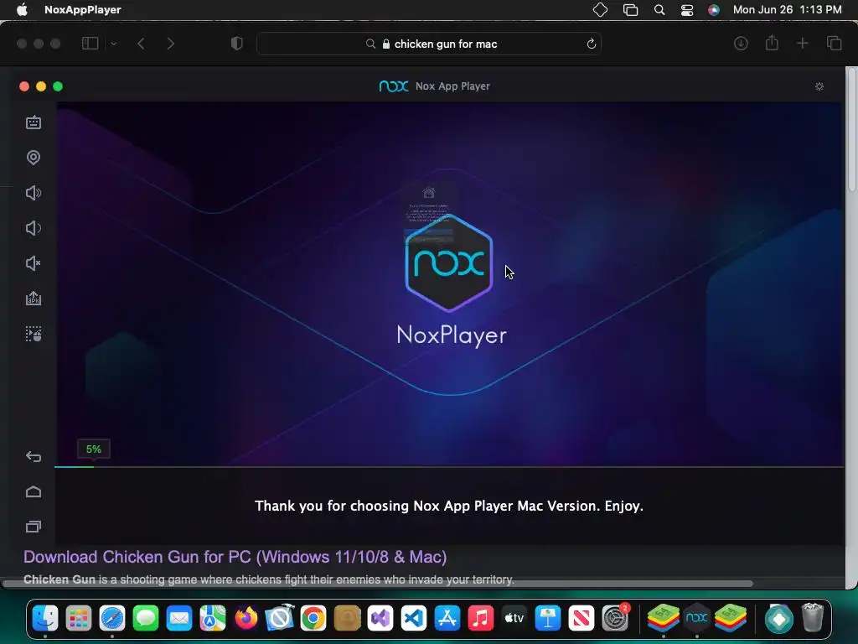Open News from the Dock
Screen dimensions: 858x644
(x=581, y=619)
